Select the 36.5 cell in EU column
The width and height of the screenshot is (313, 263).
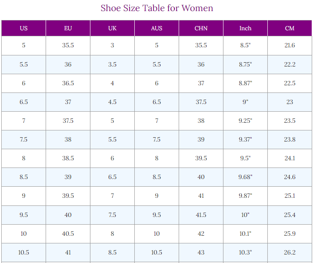[x=68, y=83]
